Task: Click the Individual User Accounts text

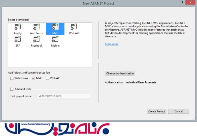Action: [x=141, y=82]
